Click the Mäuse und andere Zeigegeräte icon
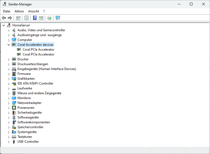Viewport: 210px width, 154px height. [14, 93]
